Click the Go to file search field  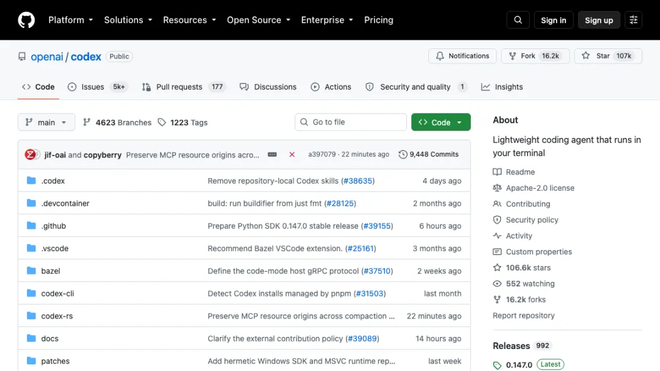(351, 122)
